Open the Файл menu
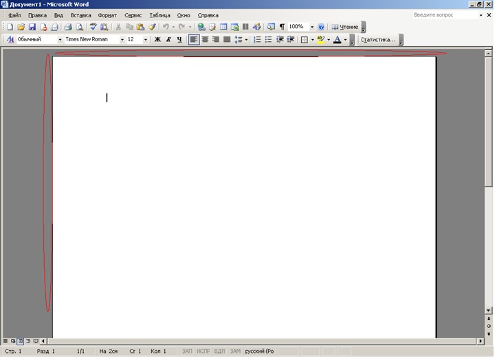This screenshot has height=357, width=495. (x=14, y=15)
